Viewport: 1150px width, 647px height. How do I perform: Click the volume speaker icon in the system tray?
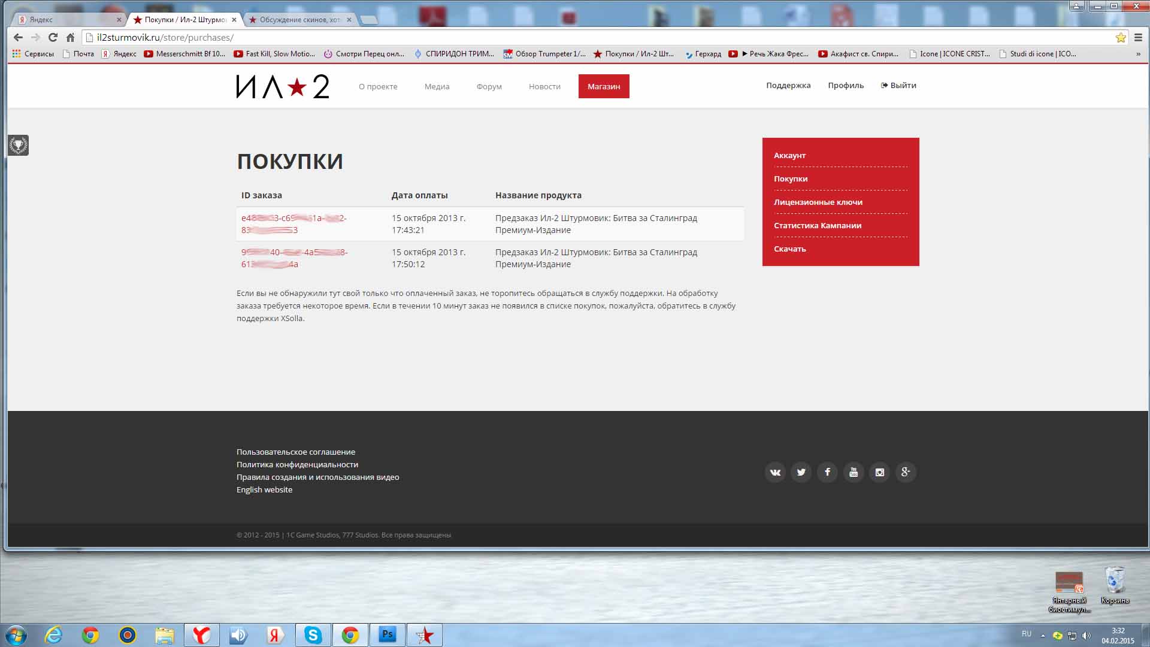pyautogui.click(x=1087, y=636)
